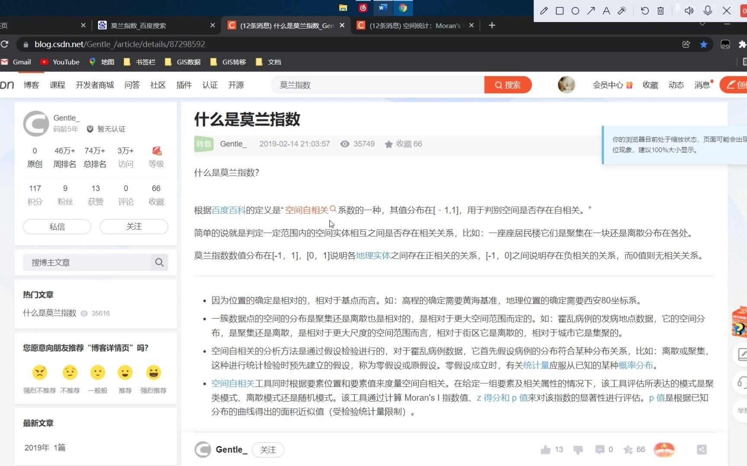This screenshot has width=747, height=466.
Task: Open the trash/delete annotation icon
Action: click(661, 10)
